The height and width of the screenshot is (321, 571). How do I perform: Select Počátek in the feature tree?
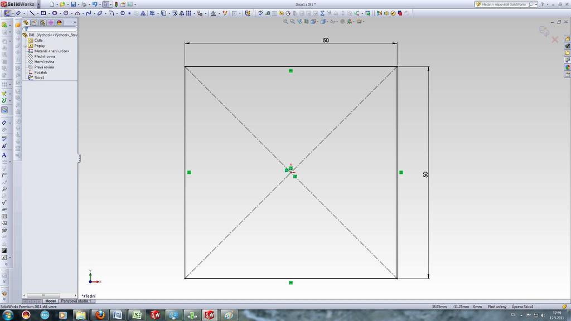pos(40,72)
